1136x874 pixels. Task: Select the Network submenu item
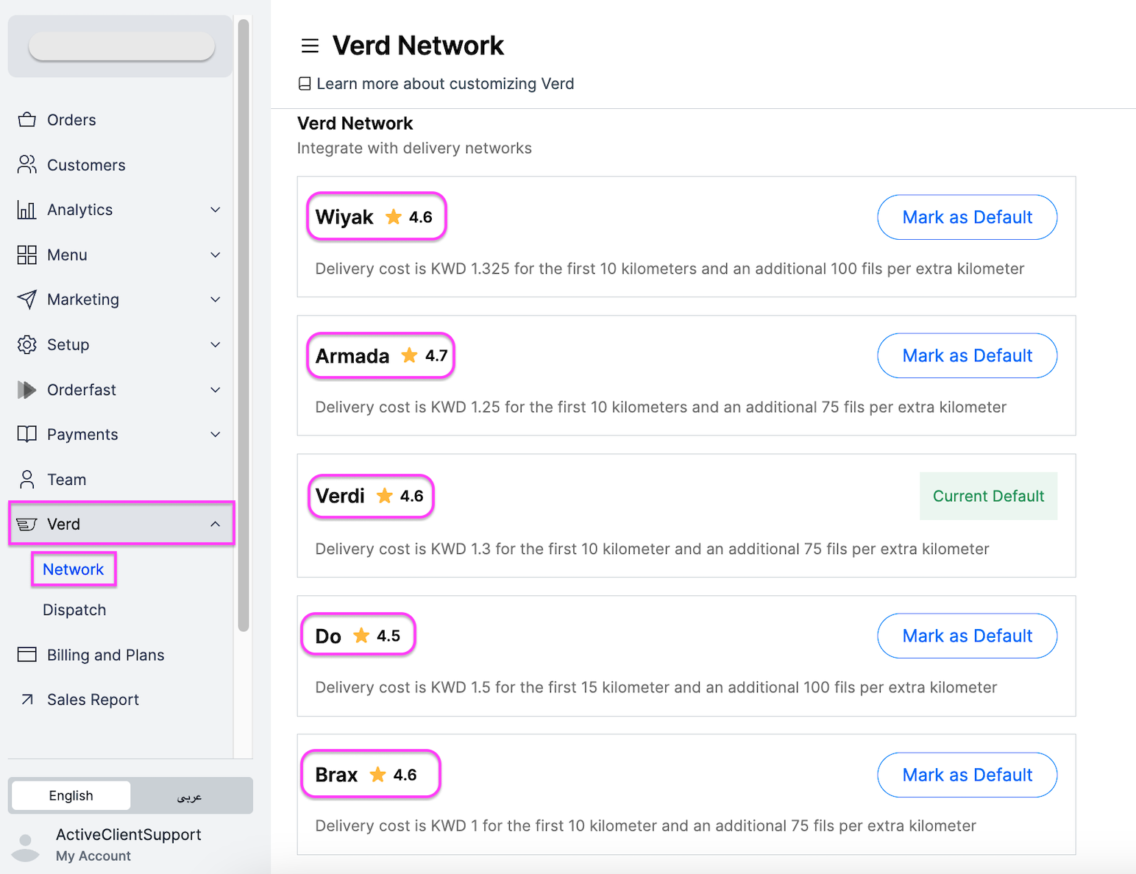[74, 569]
